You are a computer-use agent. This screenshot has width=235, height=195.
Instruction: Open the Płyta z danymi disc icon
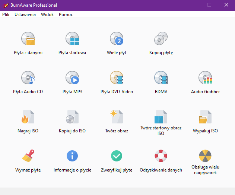pos(28,38)
